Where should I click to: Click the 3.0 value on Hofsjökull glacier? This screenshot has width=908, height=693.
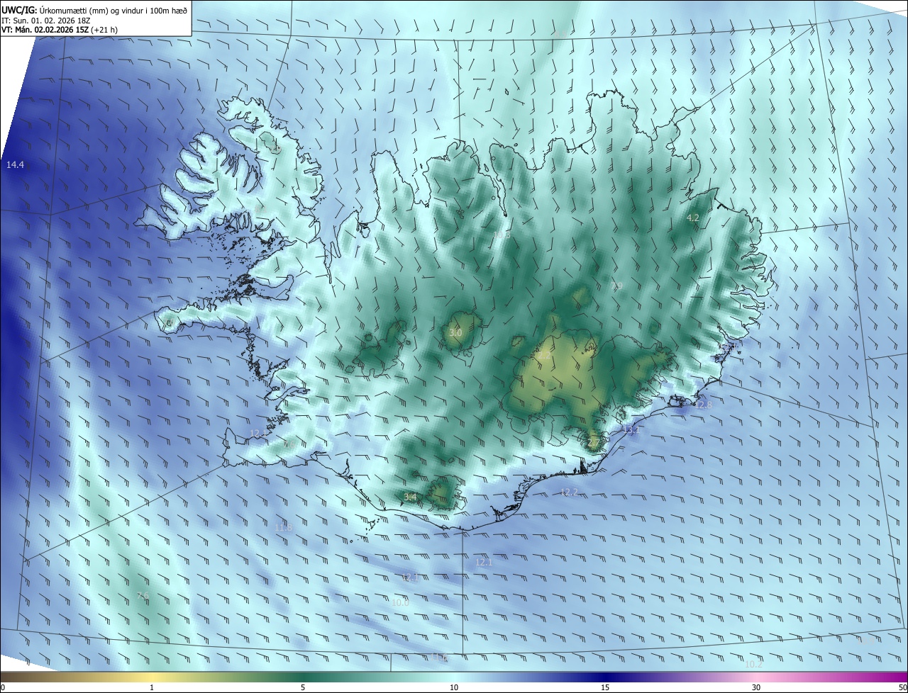[455, 333]
